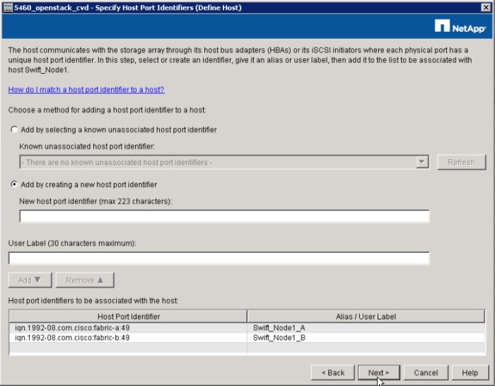Screen dimensions: 495x386
Task: Close the Specify Host Port Identifiers dialog
Action: [x=486, y=7]
